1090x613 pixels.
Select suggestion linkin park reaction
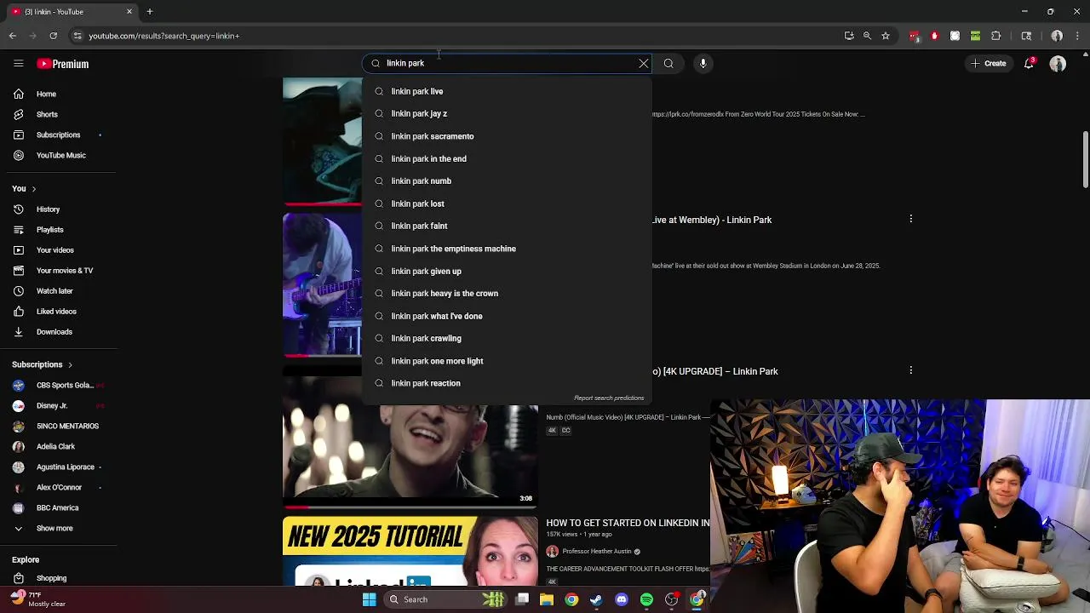(507, 383)
